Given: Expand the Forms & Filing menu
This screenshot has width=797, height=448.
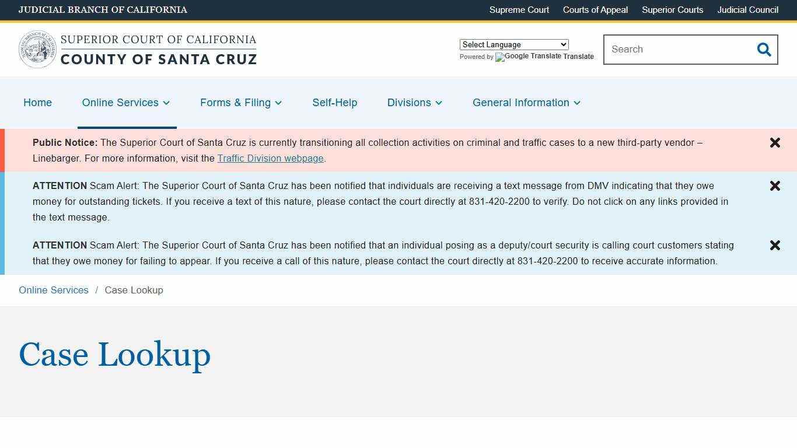Looking at the screenshot, I should 235,103.
